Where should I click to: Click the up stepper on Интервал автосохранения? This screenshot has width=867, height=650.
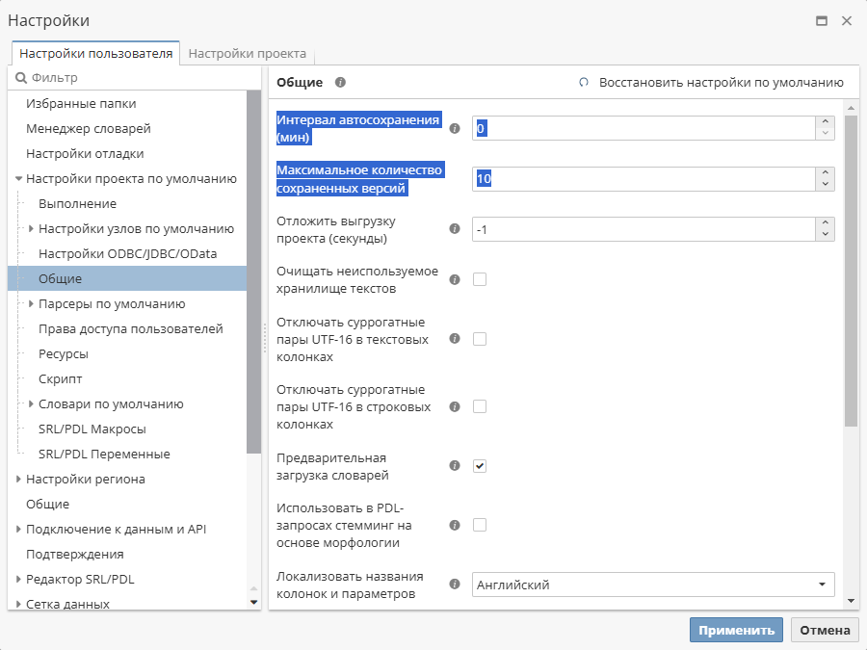point(826,122)
